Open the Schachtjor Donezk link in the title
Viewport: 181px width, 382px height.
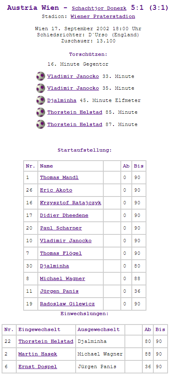99,8
